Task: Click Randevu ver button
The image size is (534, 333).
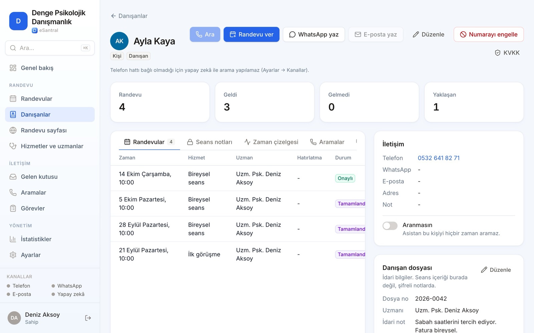Action: point(251,34)
